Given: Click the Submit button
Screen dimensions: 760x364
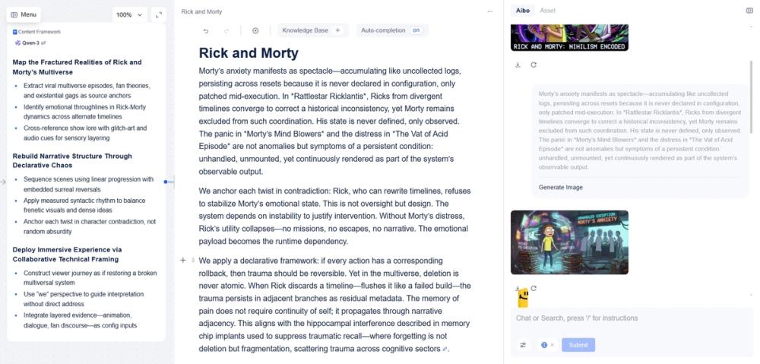Looking at the screenshot, I should coord(578,345).
